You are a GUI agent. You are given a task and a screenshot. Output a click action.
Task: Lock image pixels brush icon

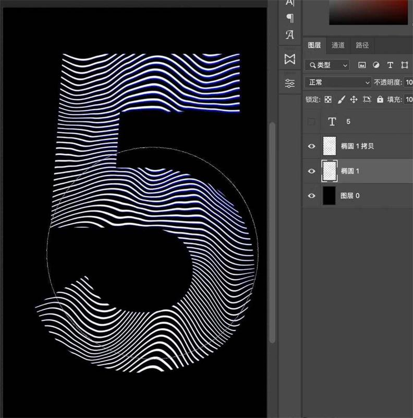coord(341,100)
